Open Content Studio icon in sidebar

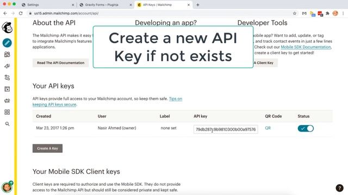point(7,101)
